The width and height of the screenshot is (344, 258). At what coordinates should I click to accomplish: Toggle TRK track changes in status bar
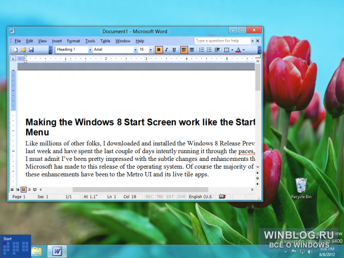[x=160, y=197]
